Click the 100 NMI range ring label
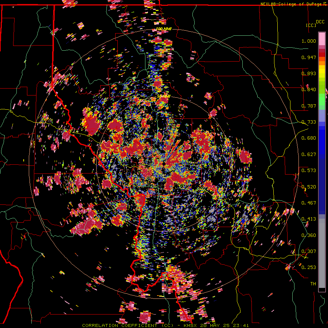The height and width of the screenshot is (328, 328). click(x=164, y=29)
